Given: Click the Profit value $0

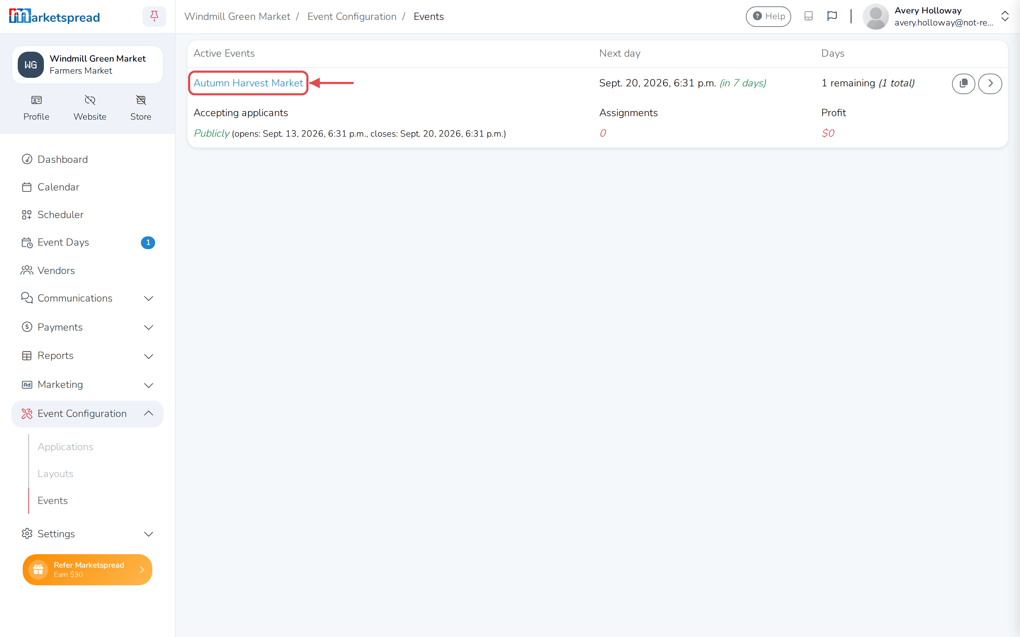Looking at the screenshot, I should 828,133.
